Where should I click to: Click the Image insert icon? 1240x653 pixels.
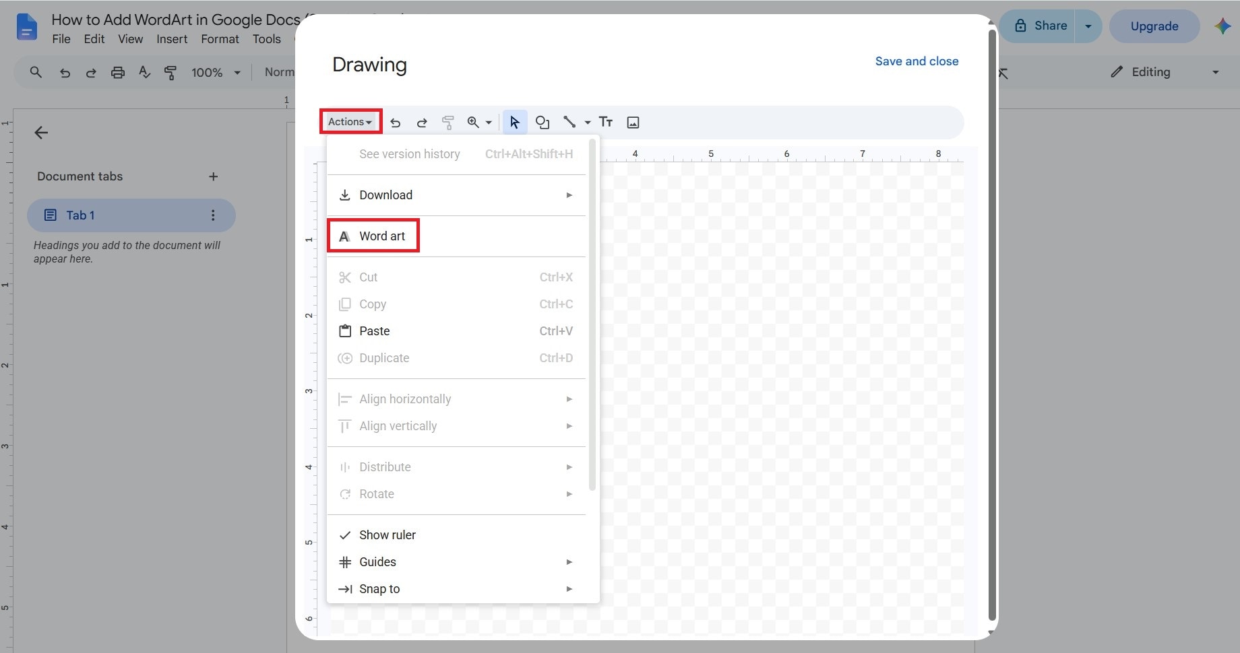point(633,123)
